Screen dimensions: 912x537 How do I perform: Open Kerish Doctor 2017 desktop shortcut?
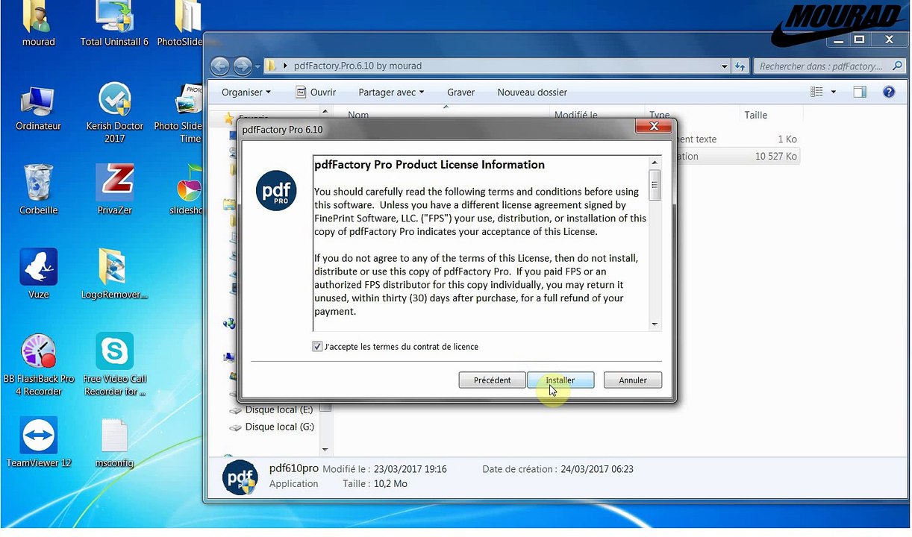(x=114, y=112)
